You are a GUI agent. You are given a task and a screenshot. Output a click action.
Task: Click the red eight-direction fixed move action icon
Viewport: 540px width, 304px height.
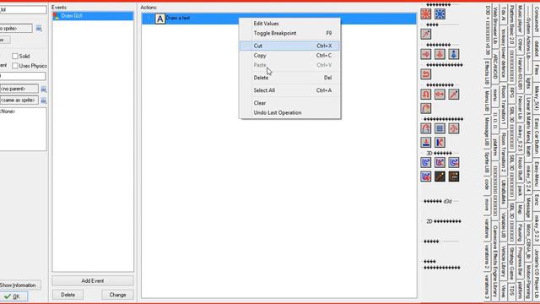[x=426, y=14]
